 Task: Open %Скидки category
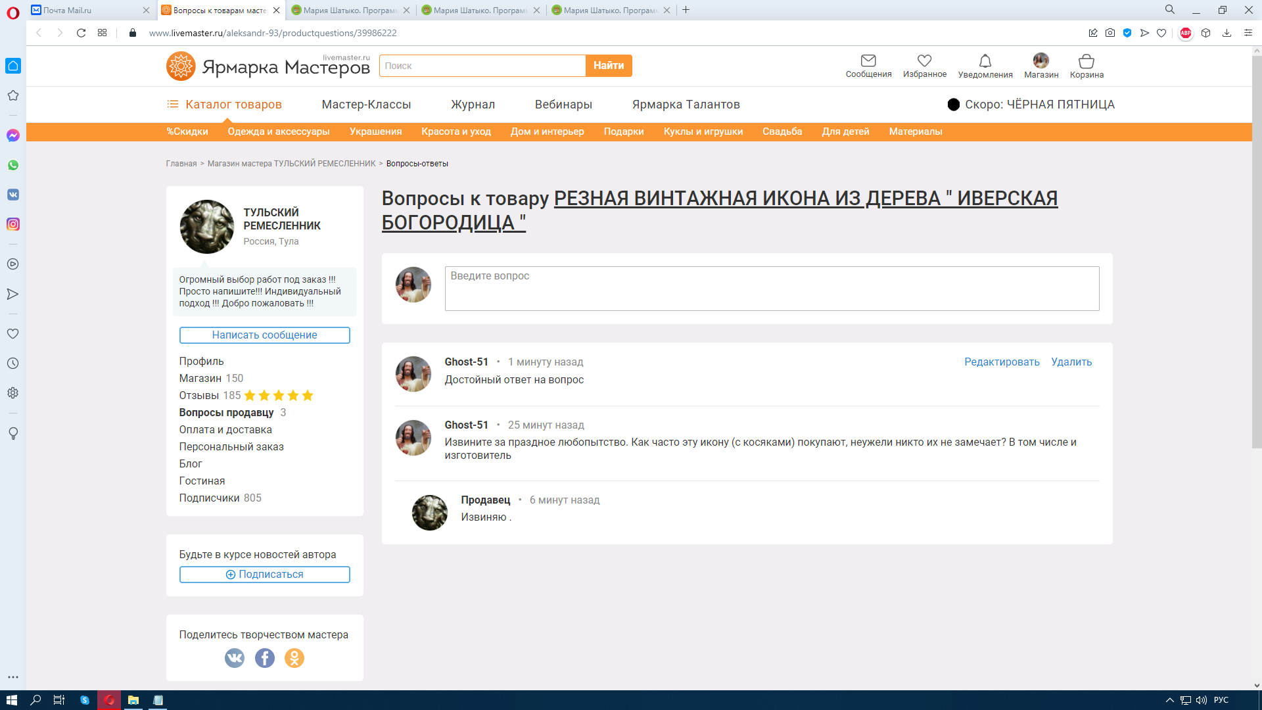coord(187,131)
